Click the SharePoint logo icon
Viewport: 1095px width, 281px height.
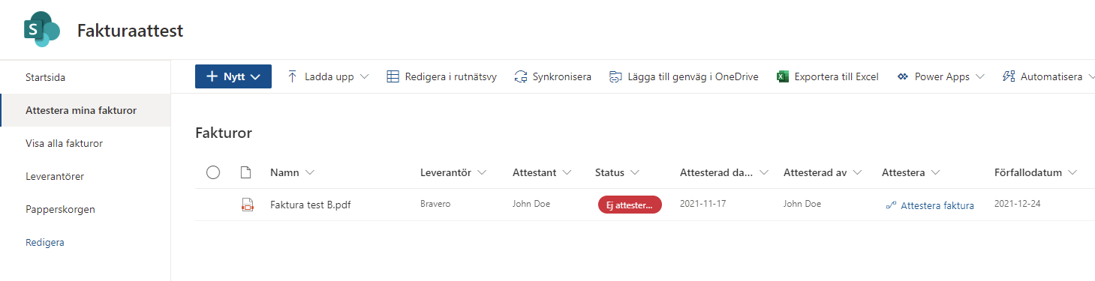(x=42, y=30)
